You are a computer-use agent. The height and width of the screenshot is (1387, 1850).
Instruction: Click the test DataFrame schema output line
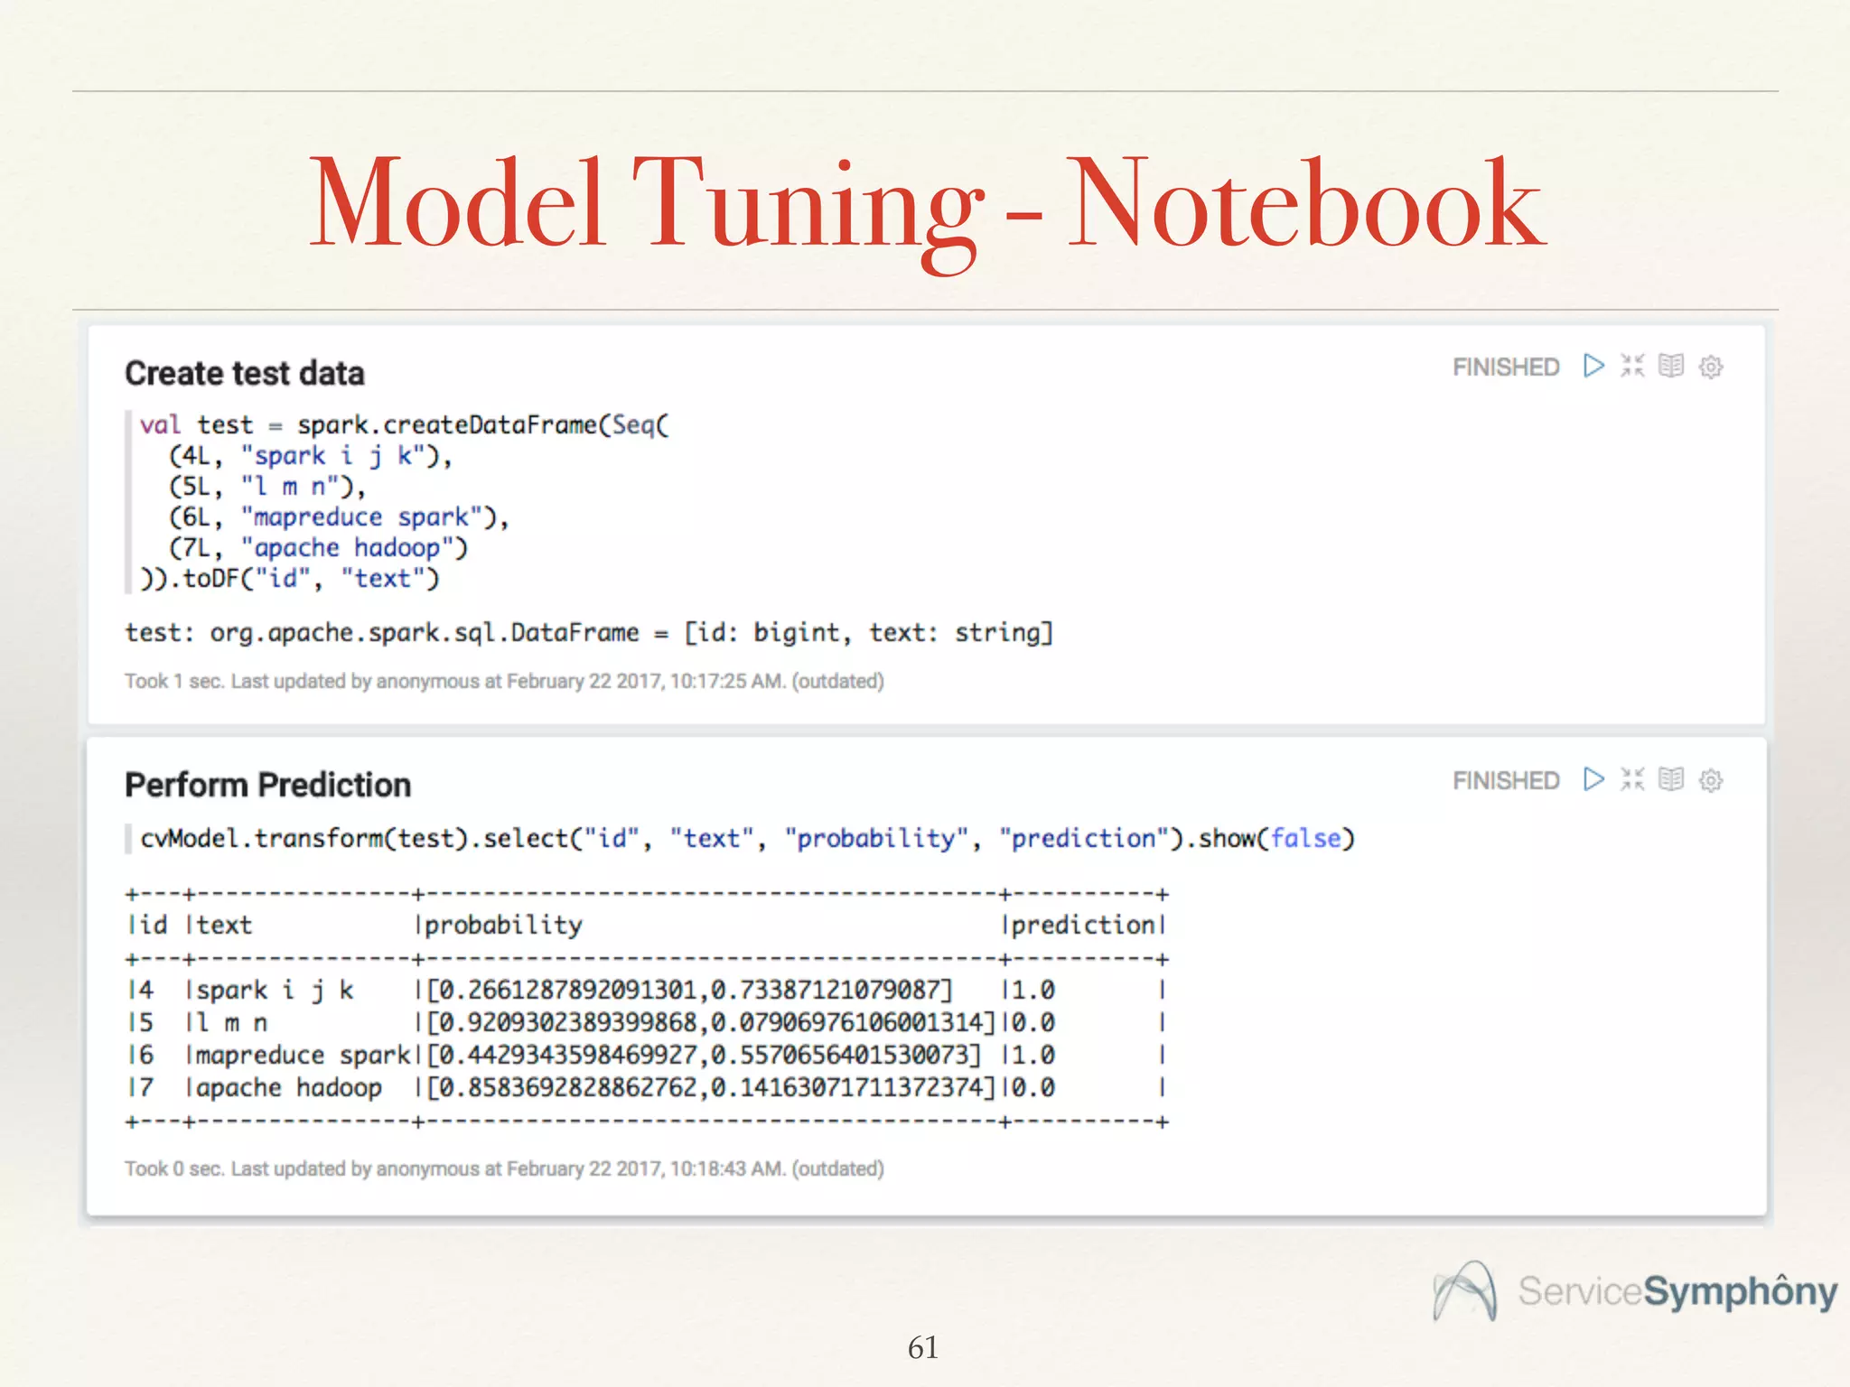point(588,632)
